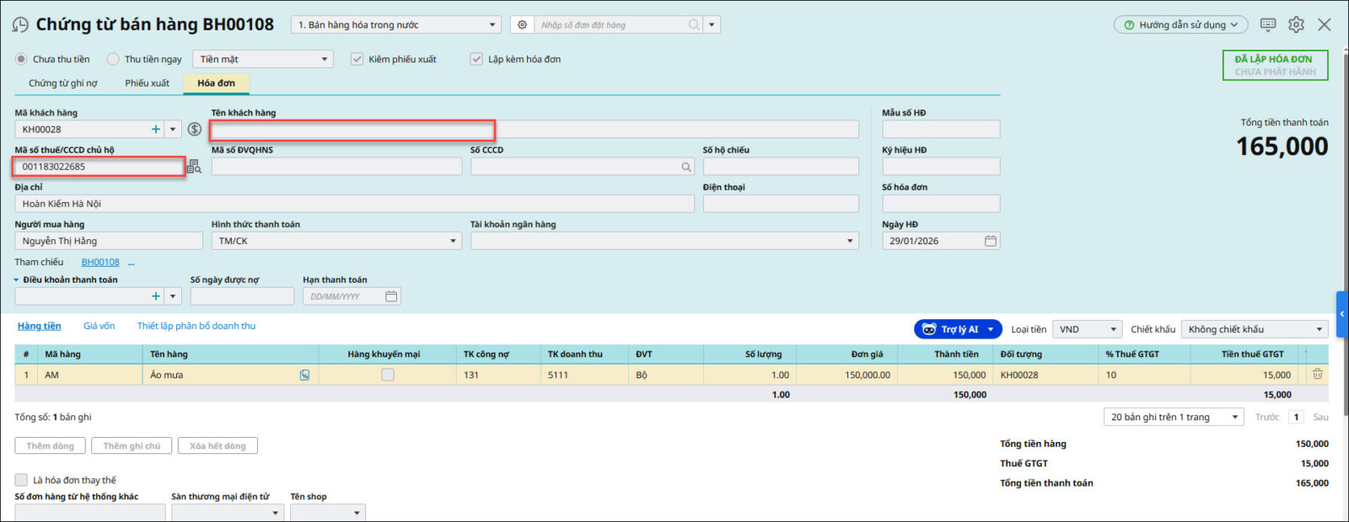Click the Tên khách hàng input field
Viewport: 1349px width, 522px height.
tap(352, 130)
